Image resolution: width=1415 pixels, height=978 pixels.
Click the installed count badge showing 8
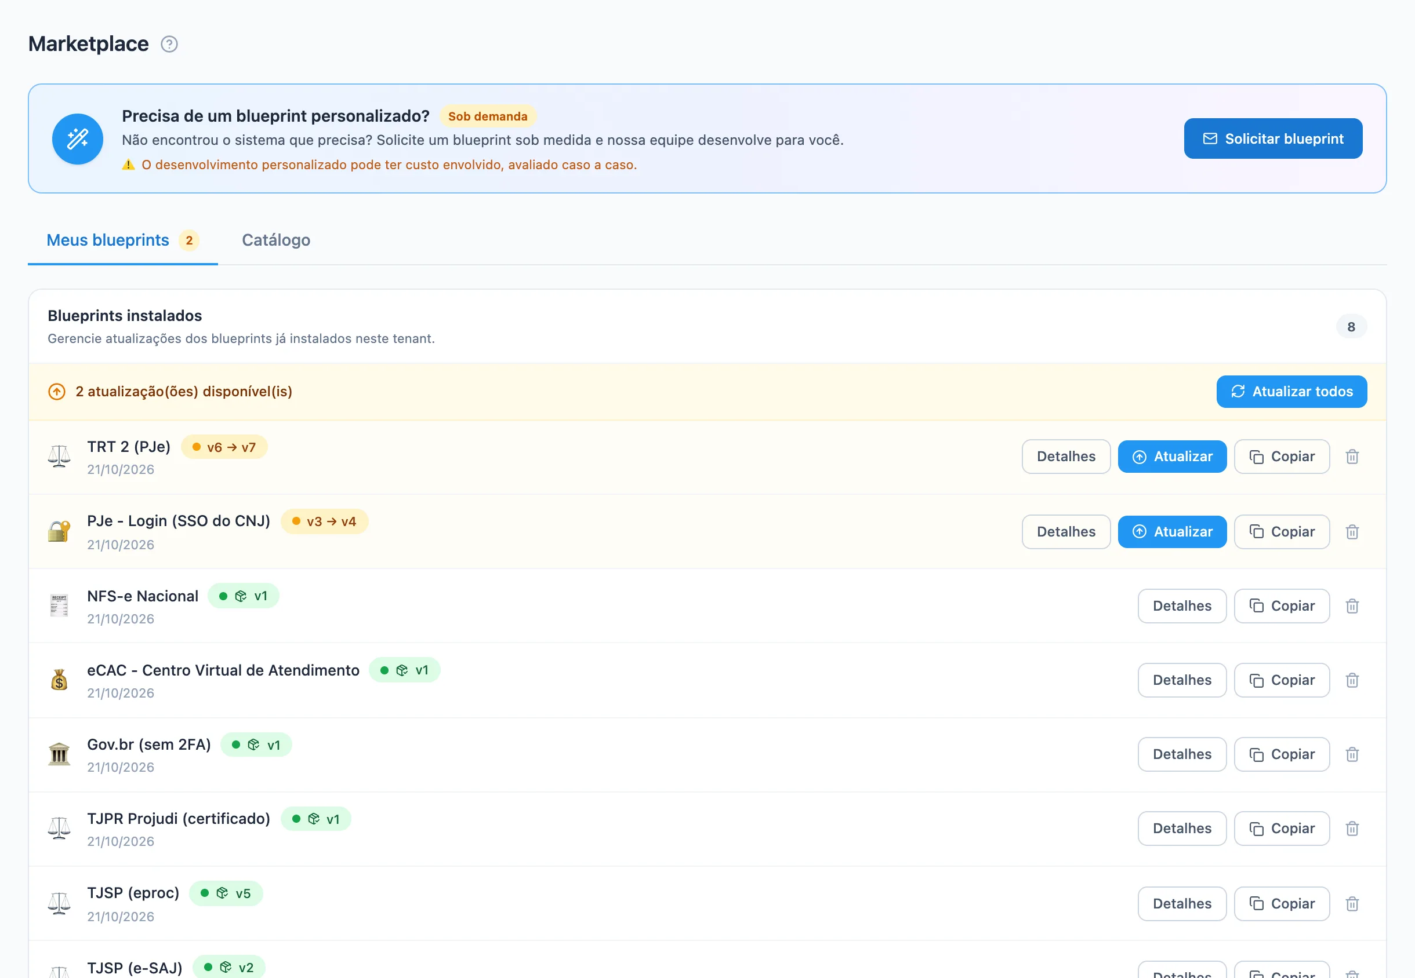pos(1351,327)
